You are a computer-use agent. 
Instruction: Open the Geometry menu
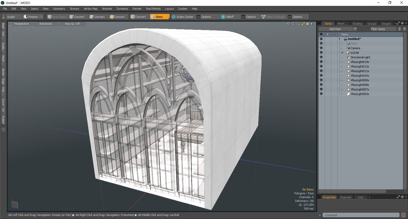[59, 9]
